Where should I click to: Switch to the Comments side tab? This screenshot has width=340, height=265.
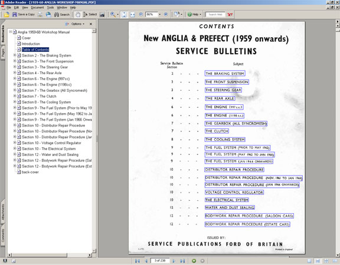[x=3, y=236]
